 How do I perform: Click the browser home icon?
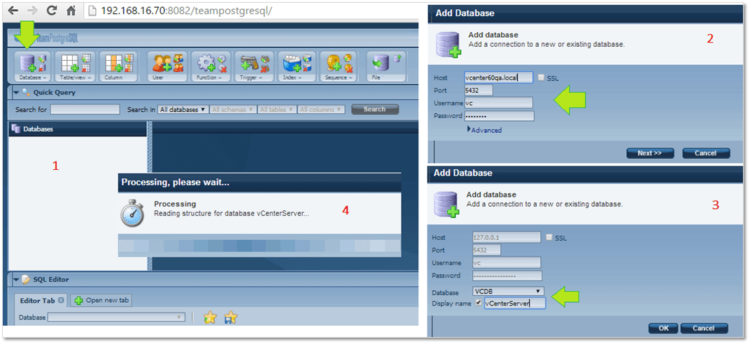71,10
